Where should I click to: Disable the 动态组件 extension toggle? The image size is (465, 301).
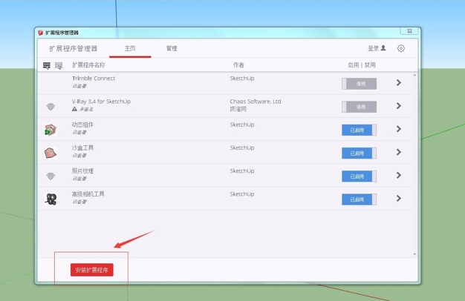click(359, 130)
